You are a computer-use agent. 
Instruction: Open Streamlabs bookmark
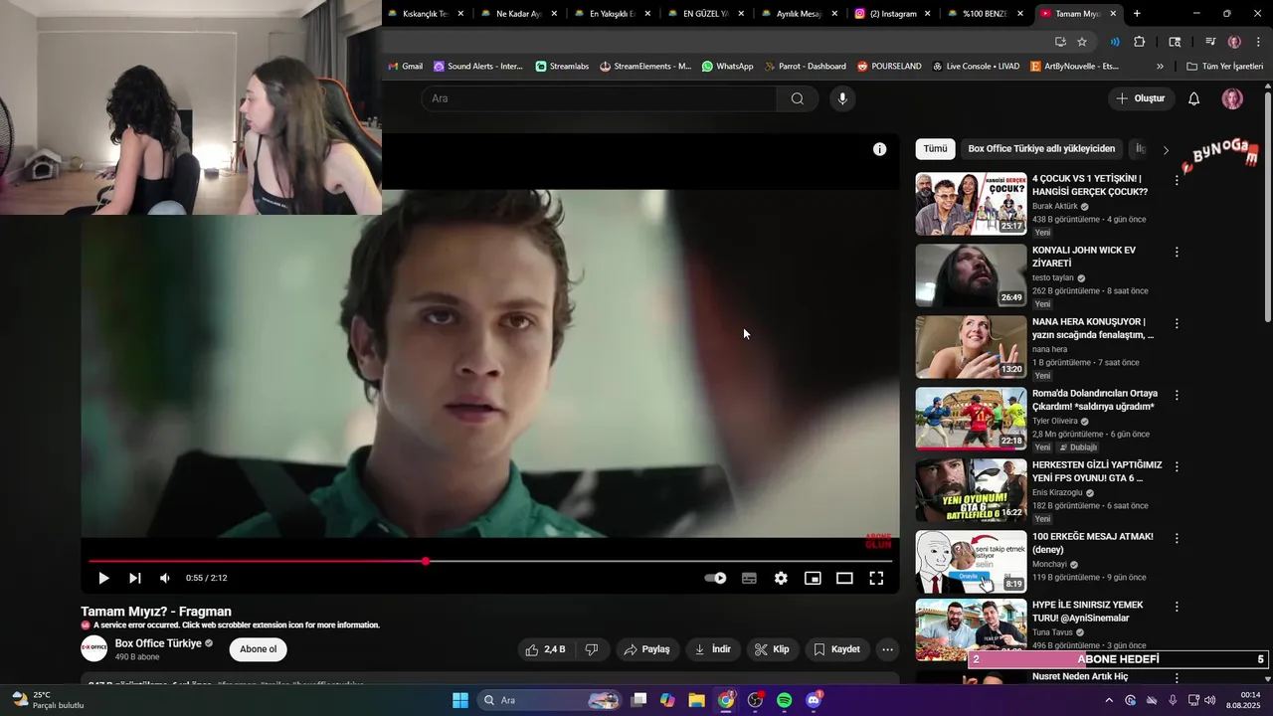(x=562, y=67)
